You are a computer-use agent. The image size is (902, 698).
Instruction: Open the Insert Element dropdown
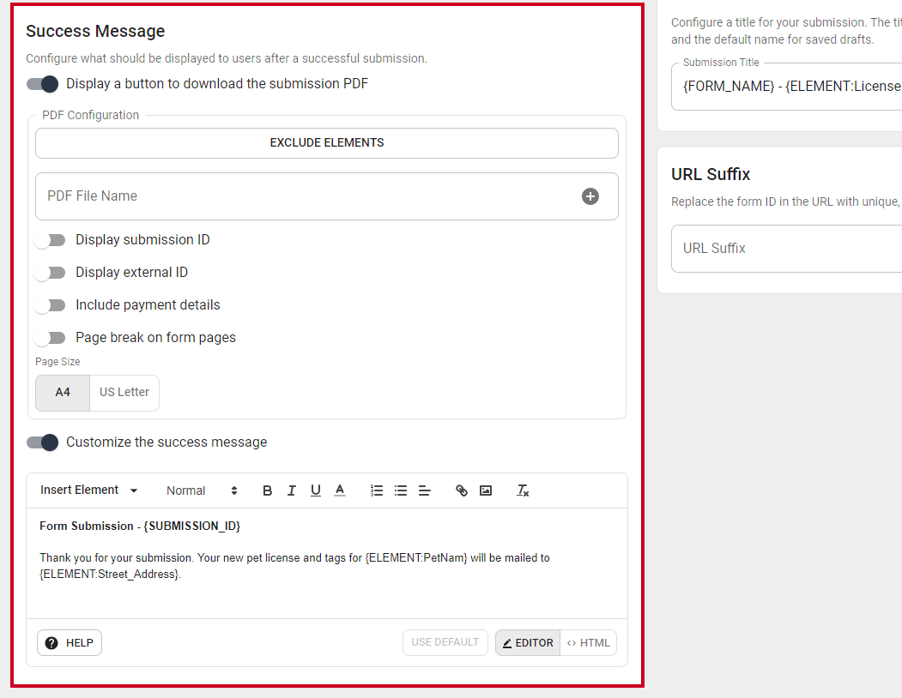click(88, 490)
